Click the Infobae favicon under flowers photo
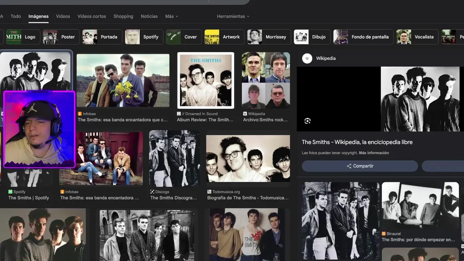 click(80, 114)
